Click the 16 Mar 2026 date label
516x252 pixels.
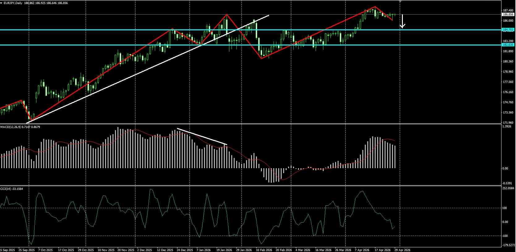[323, 250]
